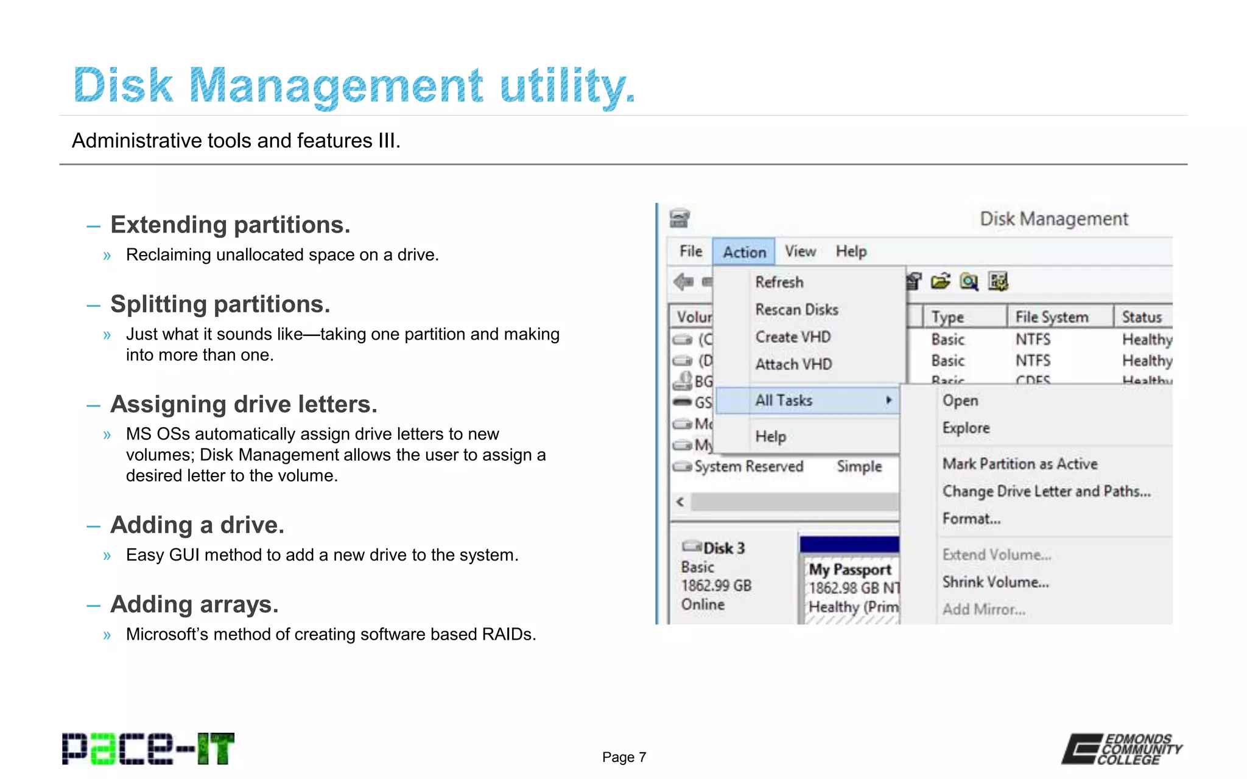Click the open-folder toolbar icon
The width and height of the screenshot is (1247, 779).
[x=941, y=281]
